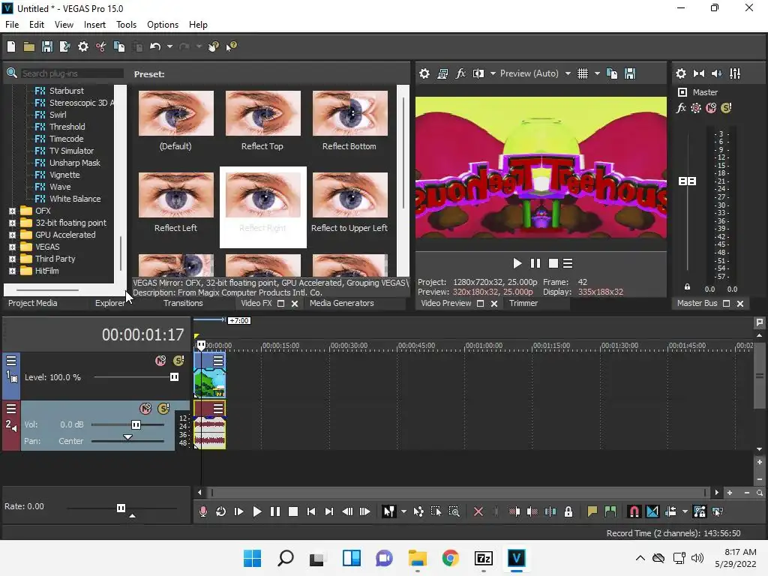The image size is (768, 576).
Task: Expand the OFX folder in plug-in tree
Action: pos(12,211)
